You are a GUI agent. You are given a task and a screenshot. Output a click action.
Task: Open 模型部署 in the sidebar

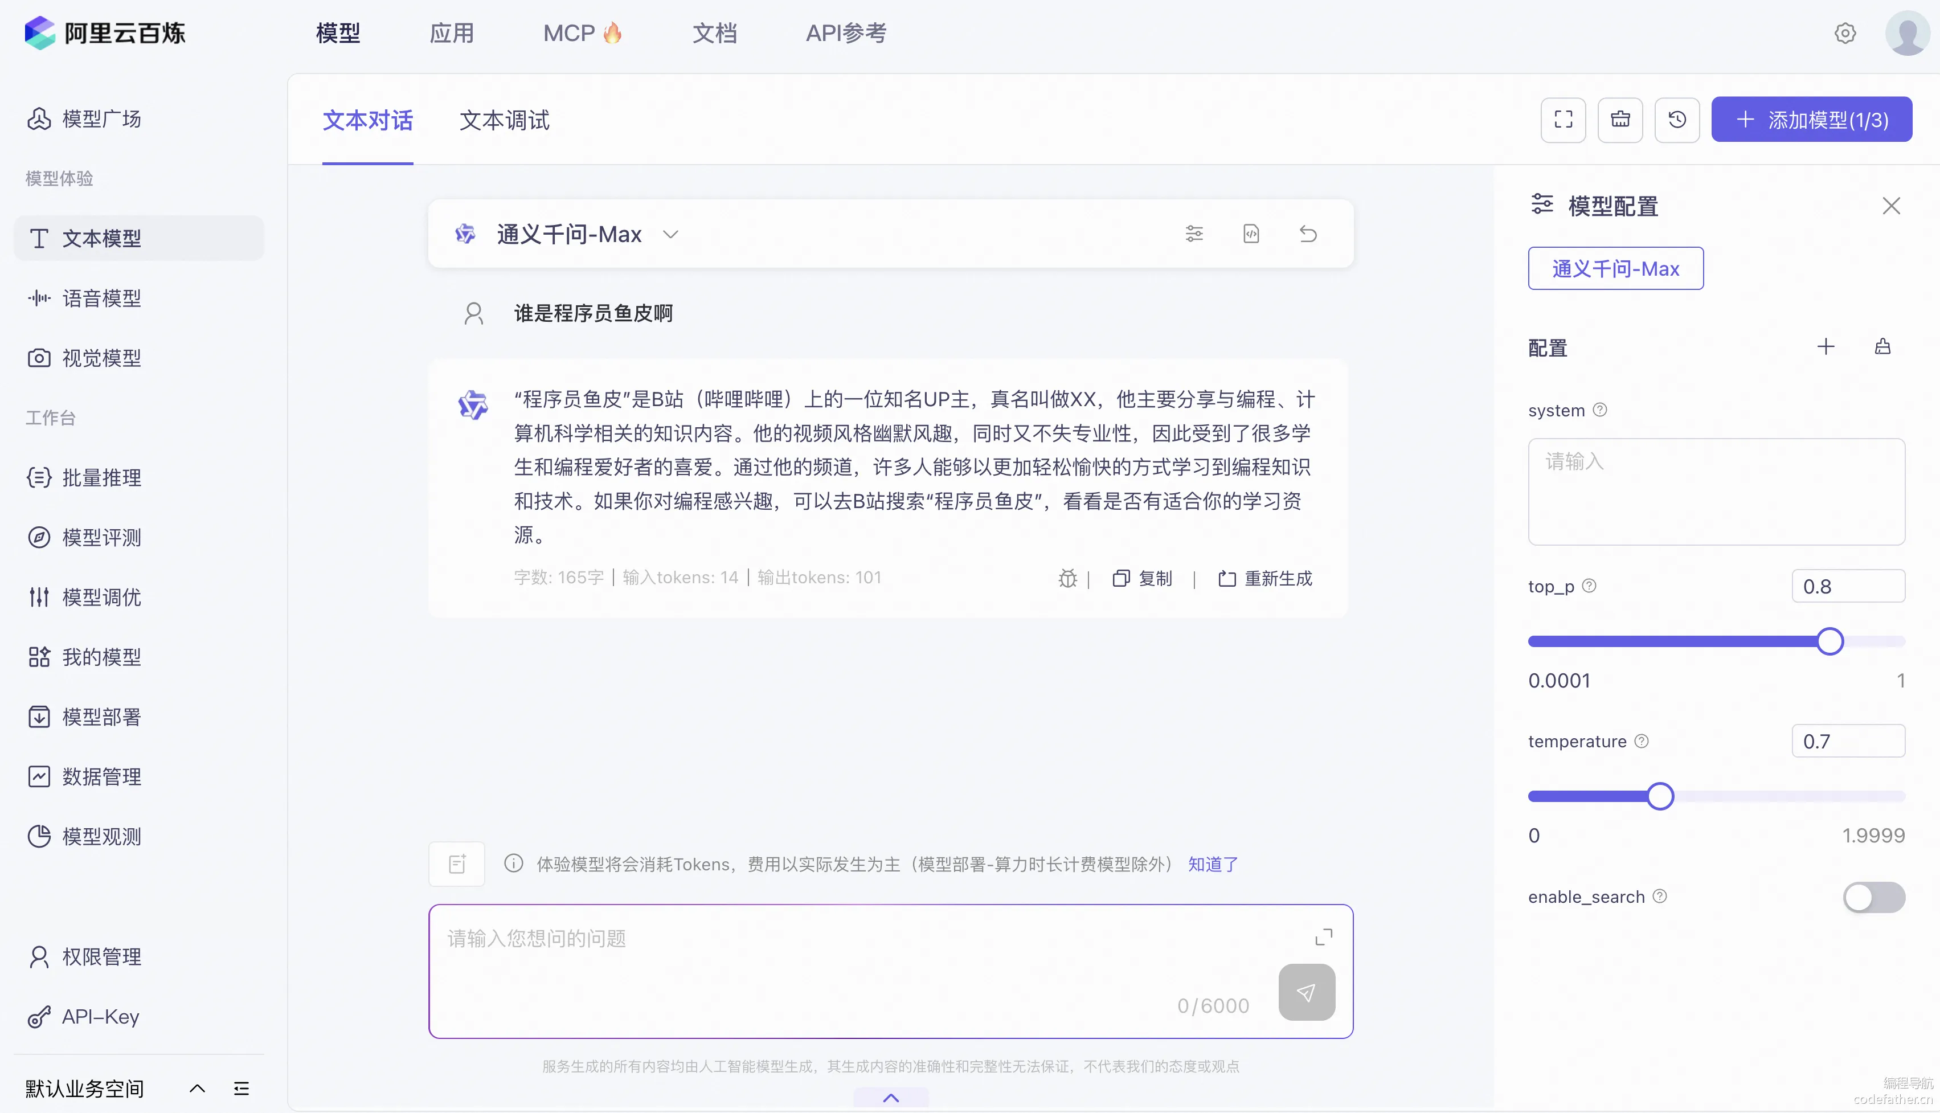tap(139, 717)
